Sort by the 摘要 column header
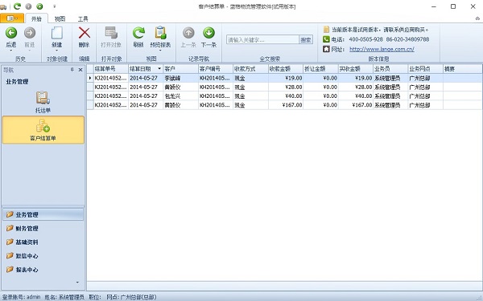The image size is (483, 301). [x=463, y=69]
